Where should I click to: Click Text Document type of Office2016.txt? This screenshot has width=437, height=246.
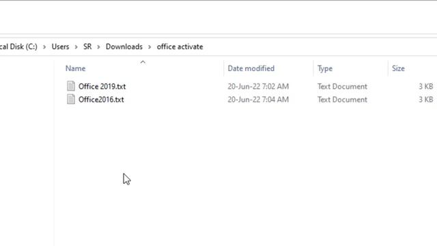coord(342,100)
